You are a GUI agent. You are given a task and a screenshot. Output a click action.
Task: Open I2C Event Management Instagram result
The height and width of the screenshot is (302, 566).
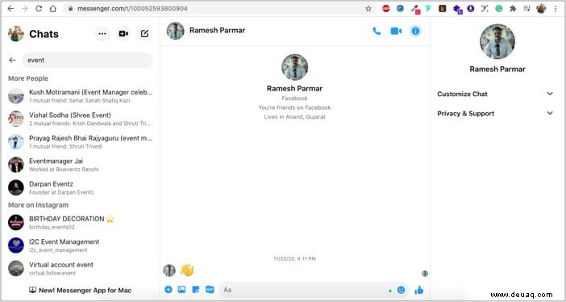click(x=80, y=245)
